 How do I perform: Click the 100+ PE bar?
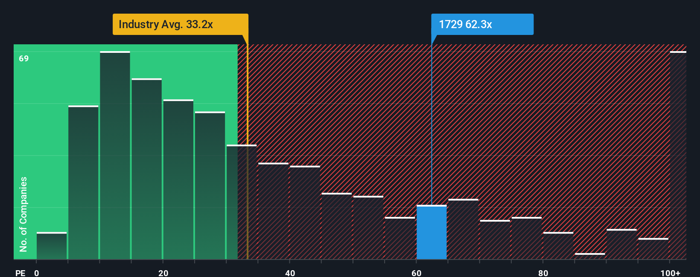(x=678, y=155)
